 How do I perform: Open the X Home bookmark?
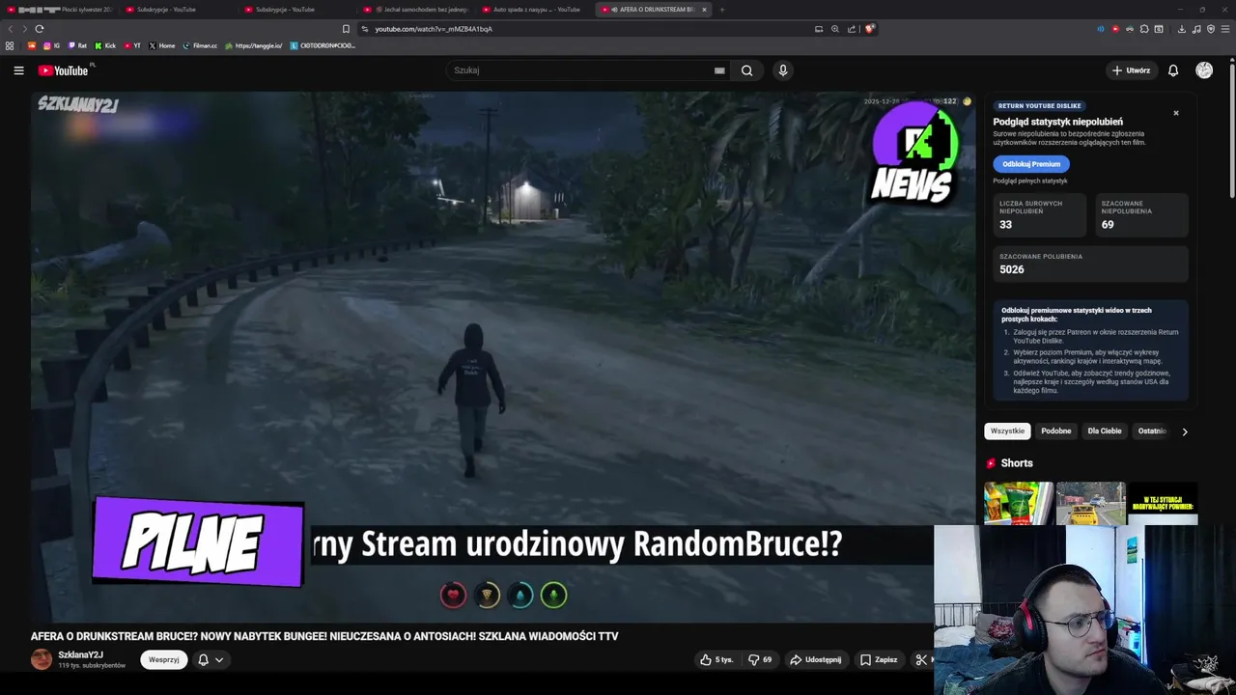162,45
